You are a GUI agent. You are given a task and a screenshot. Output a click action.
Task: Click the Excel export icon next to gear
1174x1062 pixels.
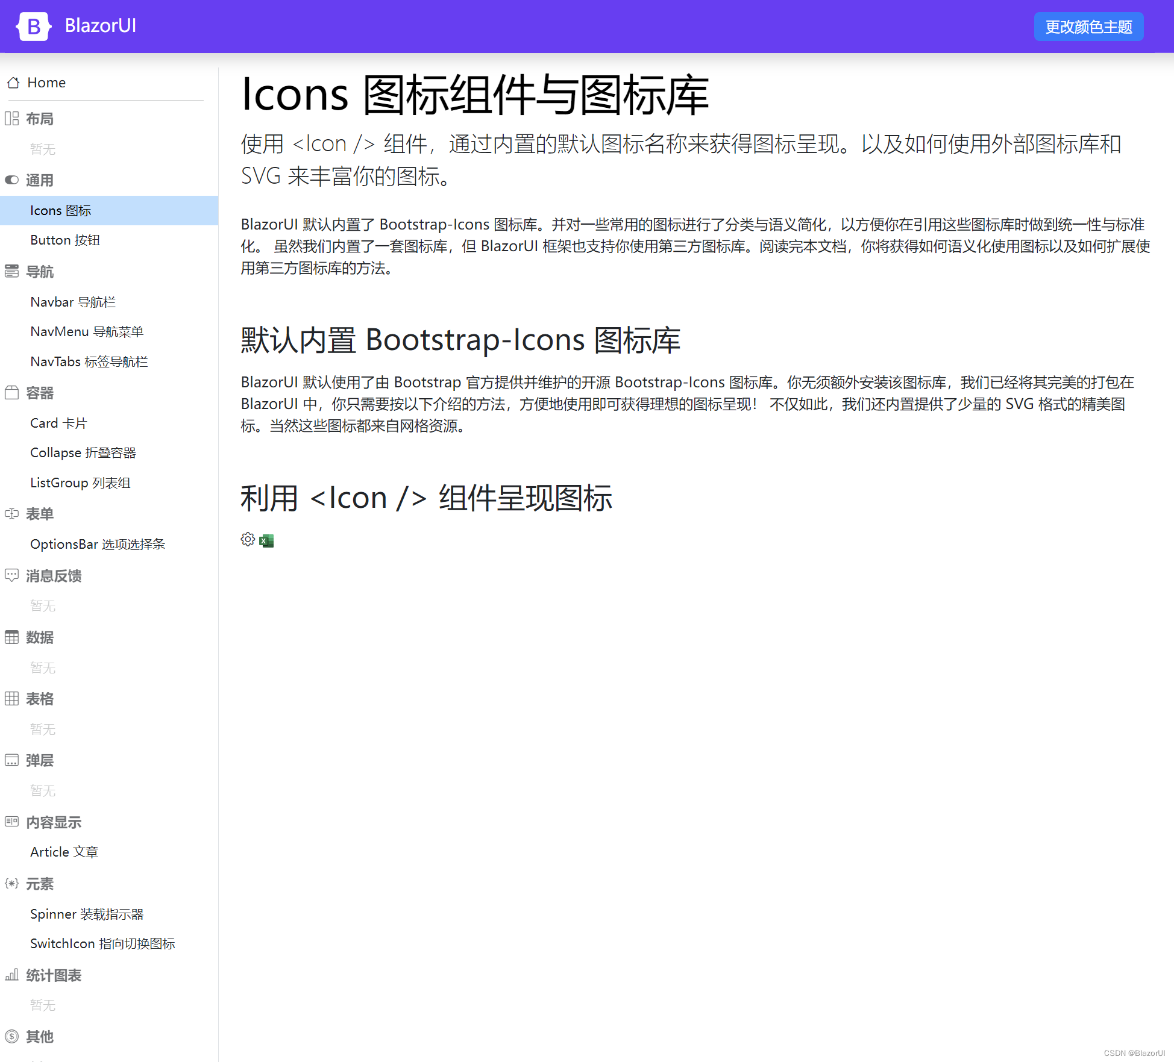coord(266,541)
